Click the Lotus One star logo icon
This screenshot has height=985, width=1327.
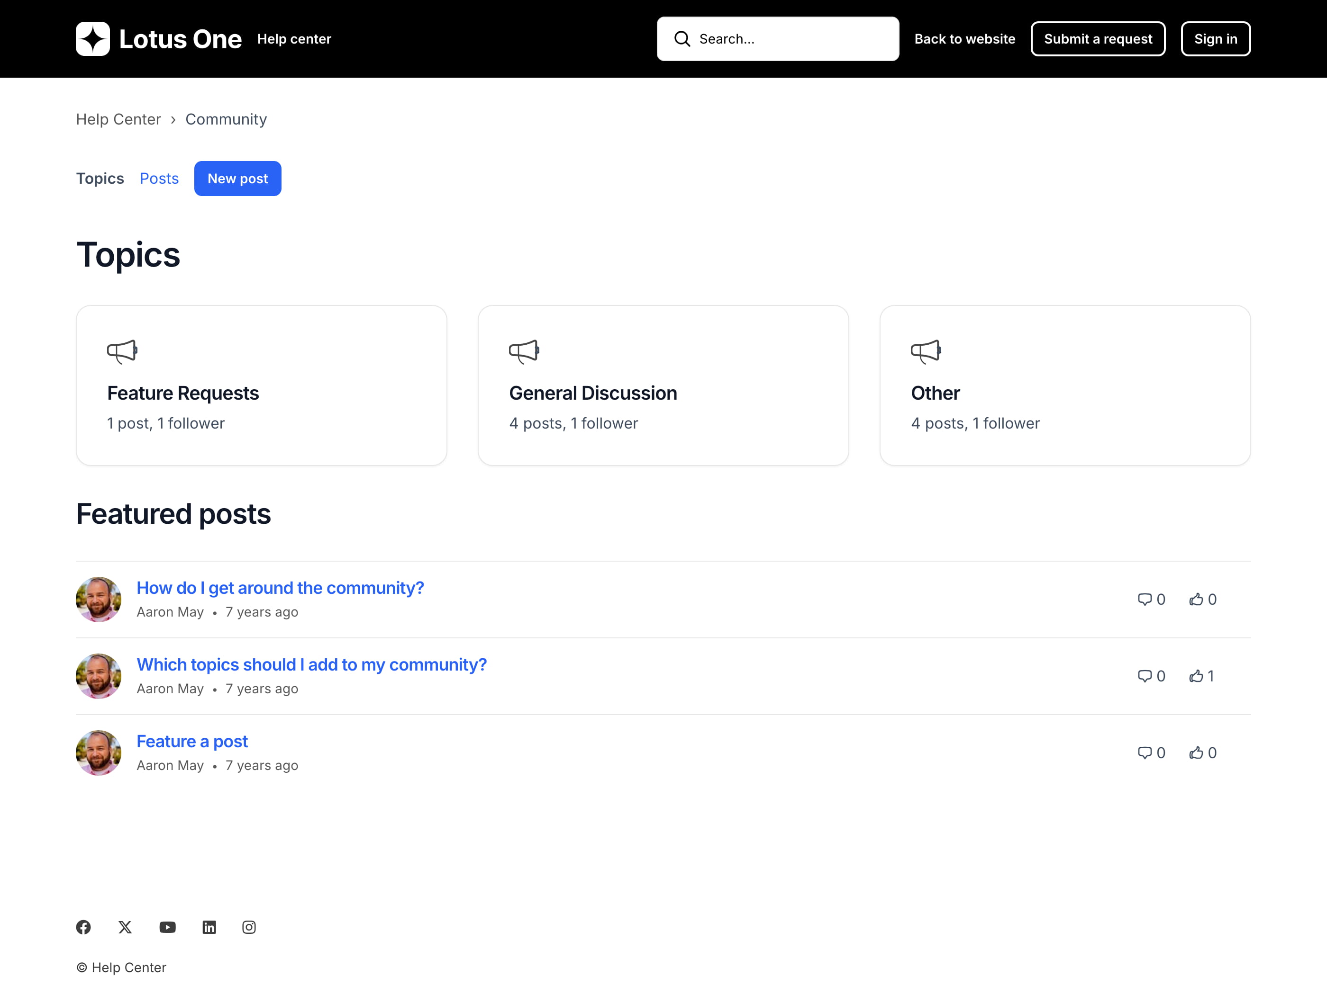(92, 39)
